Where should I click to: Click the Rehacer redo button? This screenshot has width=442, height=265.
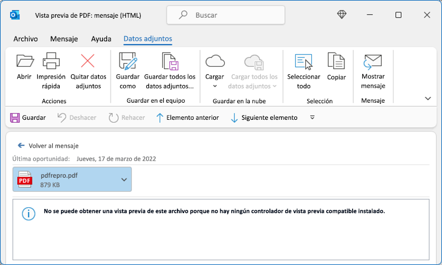(127, 117)
